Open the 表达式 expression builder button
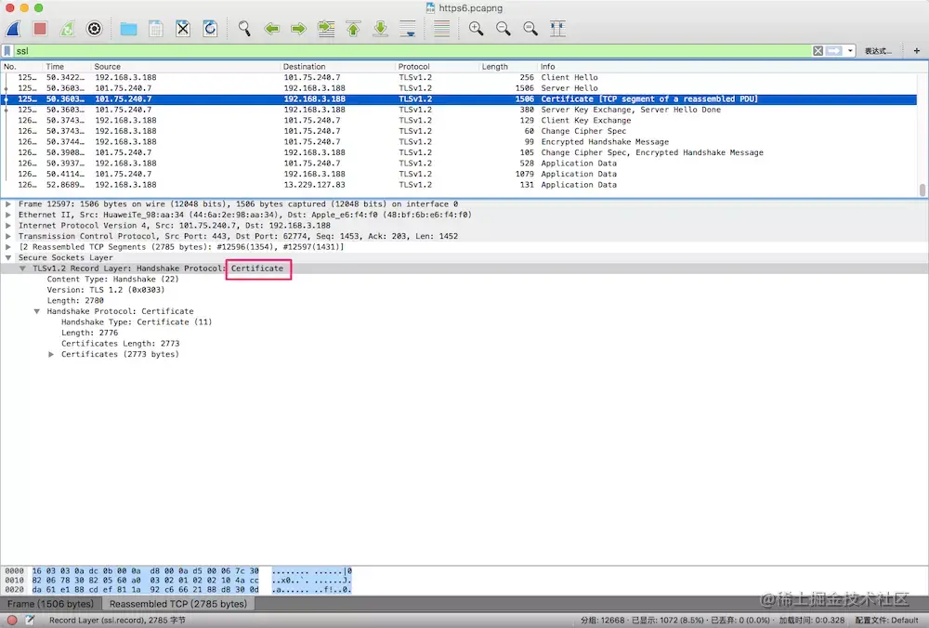Viewport: 929px width, 628px height. pyautogui.click(x=878, y=51)
